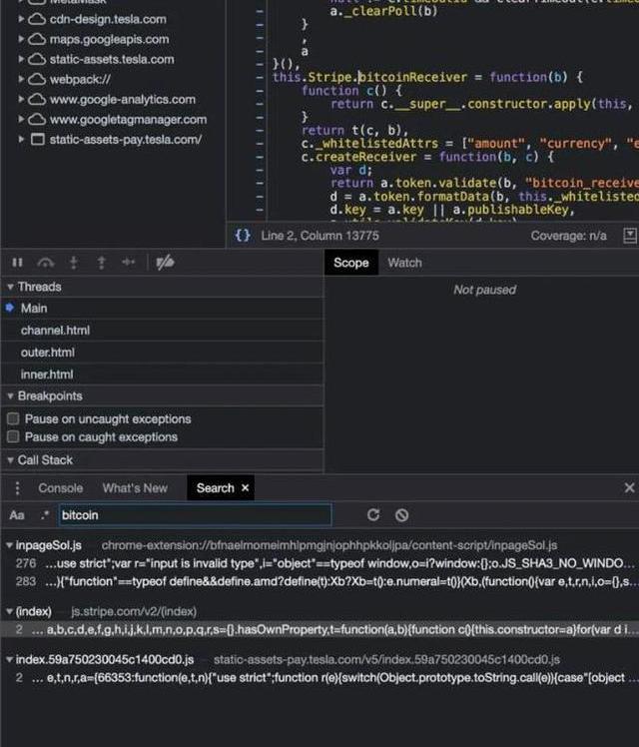Refresh the search results
639x747 pixels.
tap(373, 515)
